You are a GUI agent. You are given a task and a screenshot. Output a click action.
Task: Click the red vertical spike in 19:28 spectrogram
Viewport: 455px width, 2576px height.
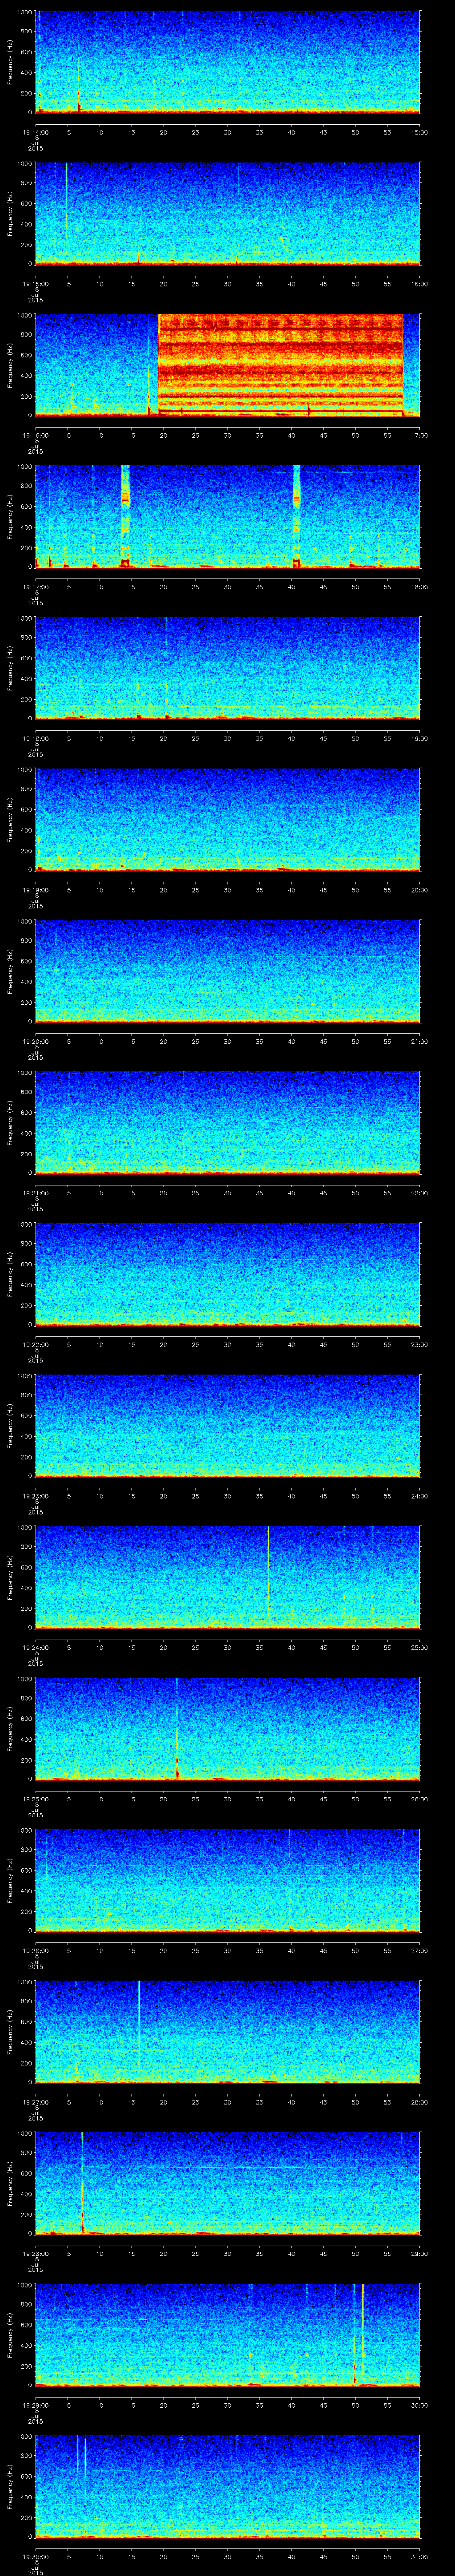(82, 2182)
